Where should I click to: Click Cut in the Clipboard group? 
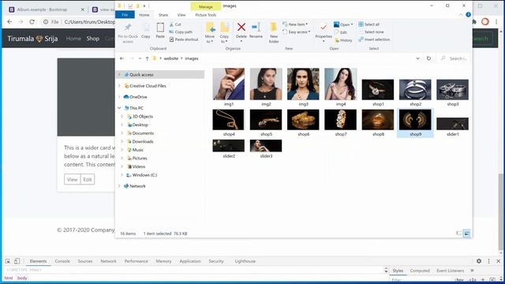(x=175, y=24)
